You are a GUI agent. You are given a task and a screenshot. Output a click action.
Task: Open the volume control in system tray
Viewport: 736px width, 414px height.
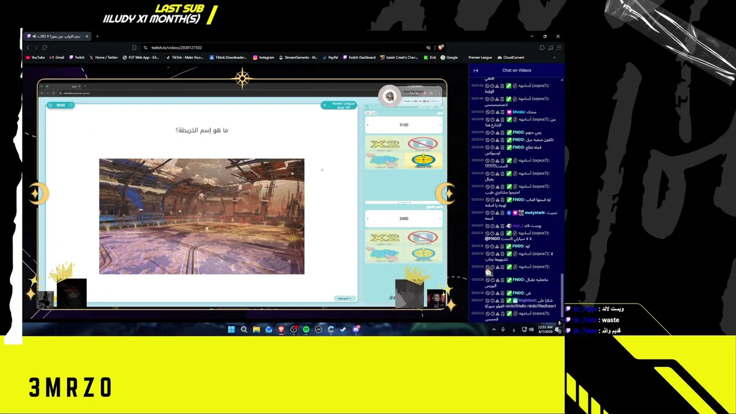(531, 329)
